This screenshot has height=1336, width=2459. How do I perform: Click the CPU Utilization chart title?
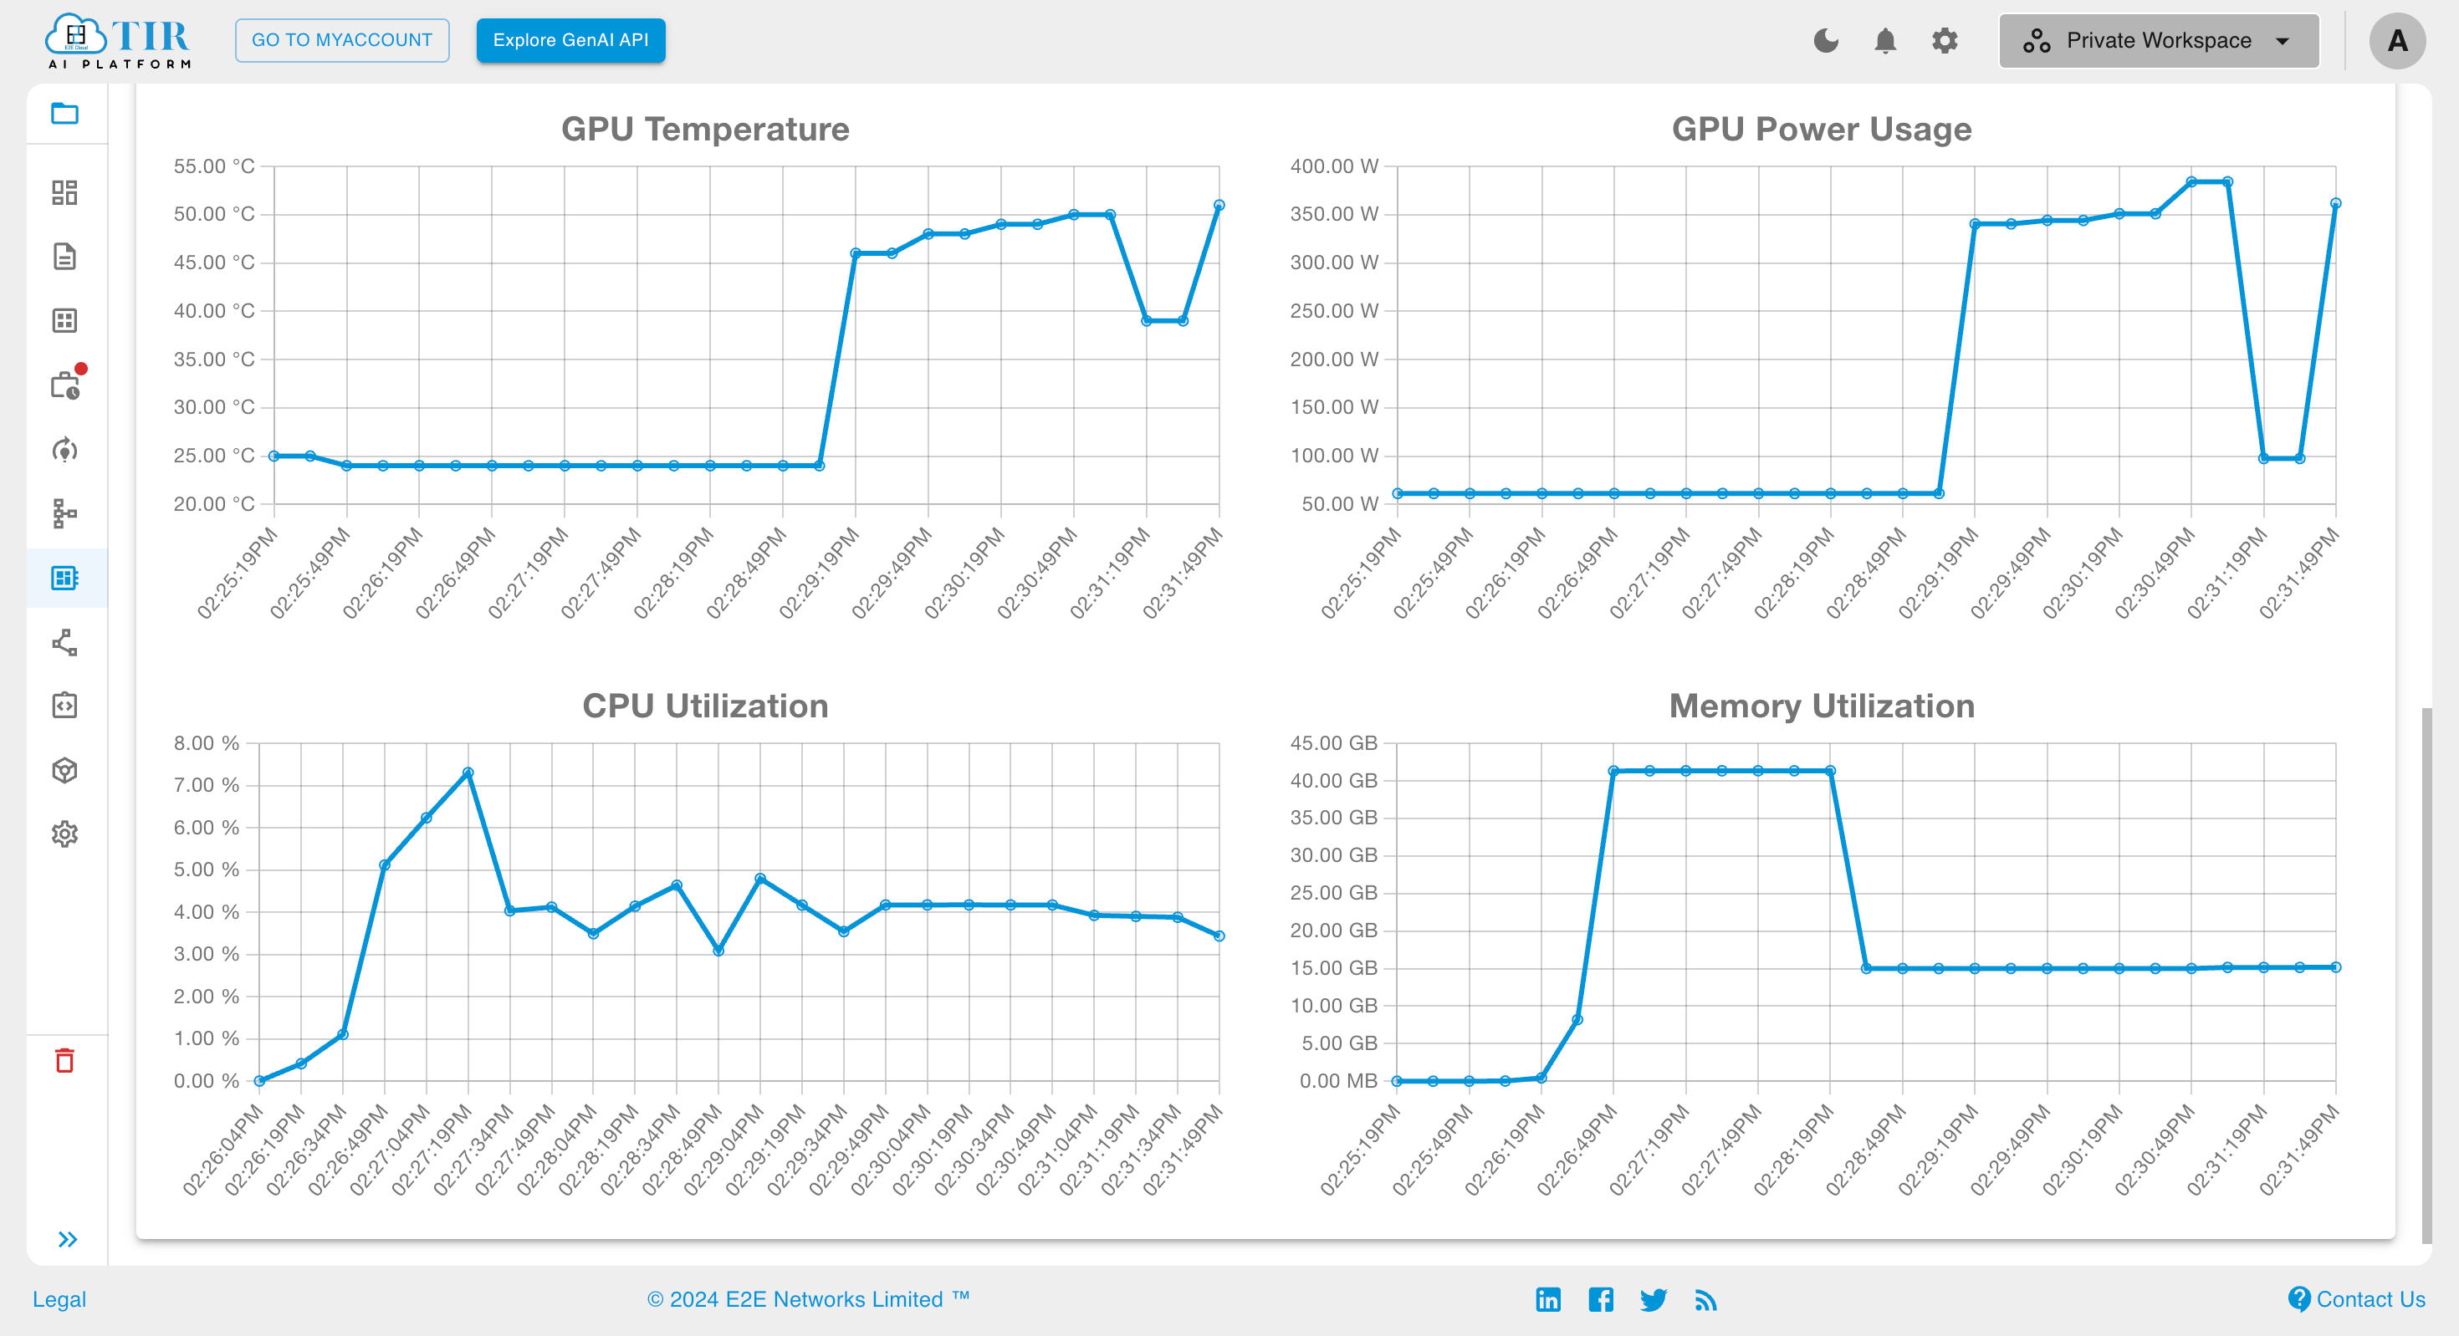705,706
